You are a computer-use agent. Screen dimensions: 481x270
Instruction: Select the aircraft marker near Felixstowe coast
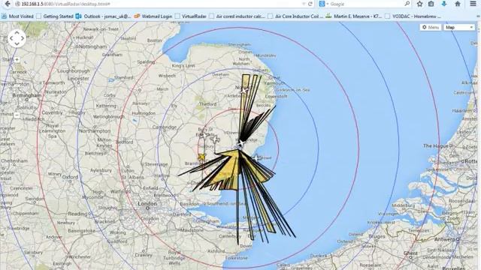click(256, 158)
